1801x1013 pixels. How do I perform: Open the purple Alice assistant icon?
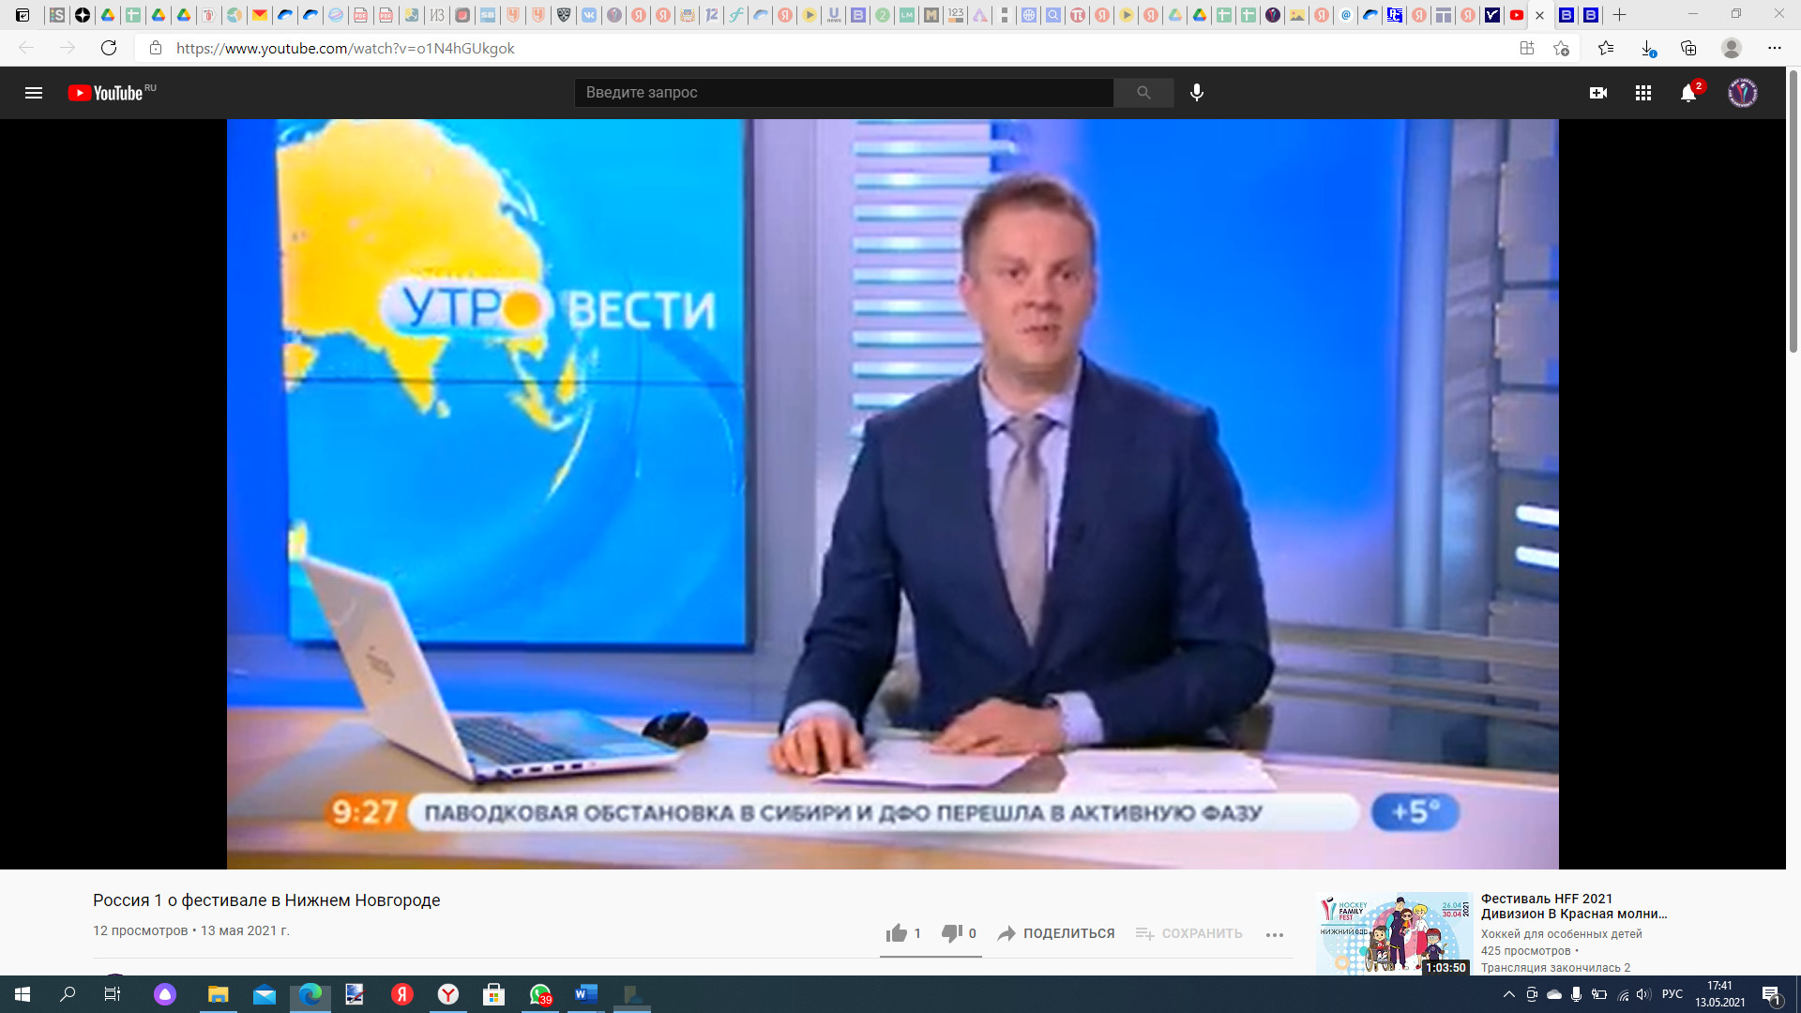point(165,994)
